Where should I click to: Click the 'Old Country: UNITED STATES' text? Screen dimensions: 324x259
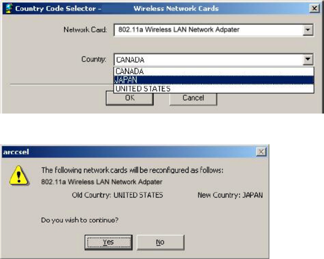(x=117, y=195)
